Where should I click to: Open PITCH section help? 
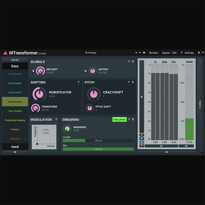click(x=129, y=82)
